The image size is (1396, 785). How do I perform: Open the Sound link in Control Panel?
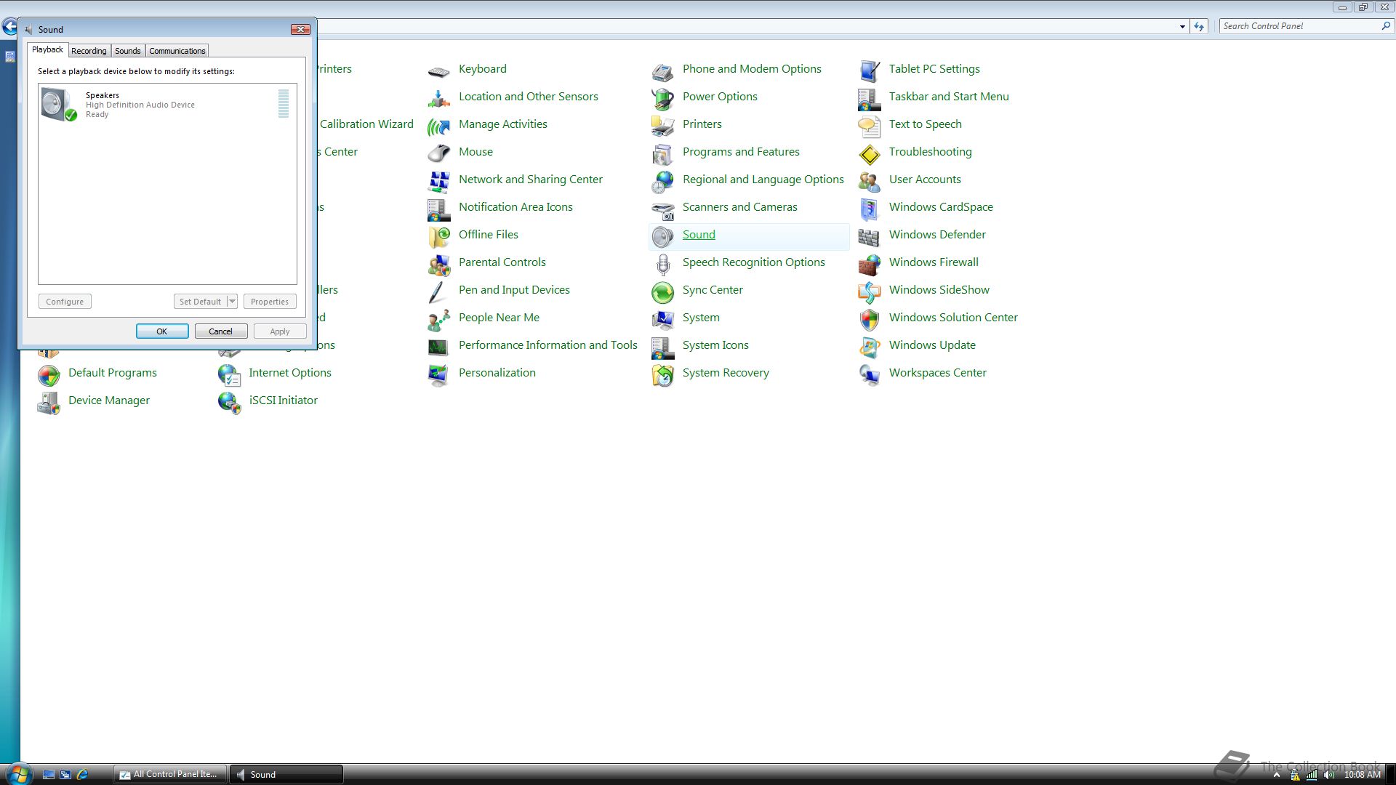click(x=699, y=235)
